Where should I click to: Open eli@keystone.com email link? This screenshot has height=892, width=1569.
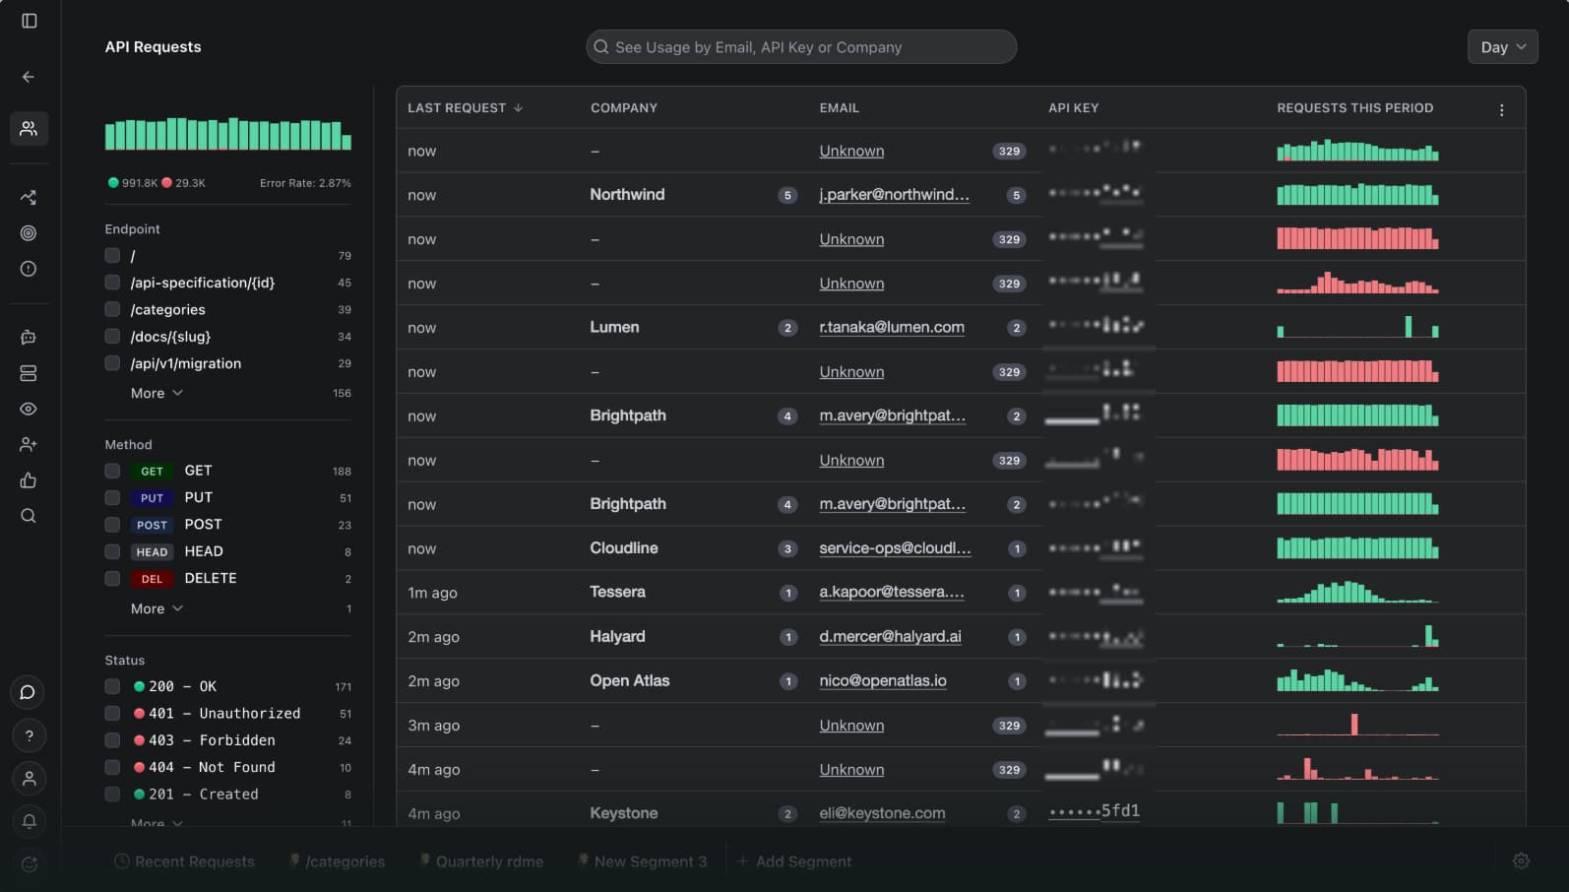(882, 813)
